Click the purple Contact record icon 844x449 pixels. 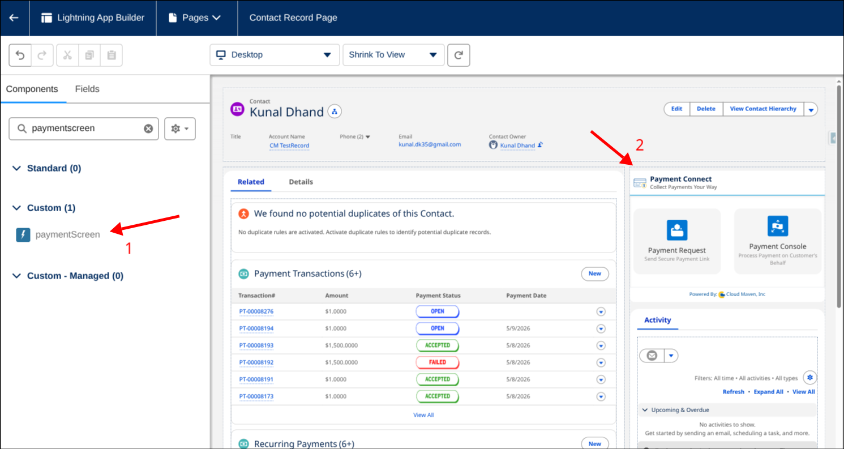(x=237, y=109)
